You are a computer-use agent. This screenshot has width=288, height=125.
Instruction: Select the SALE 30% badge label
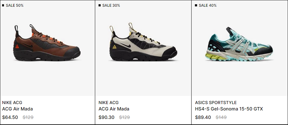[111, 5]
